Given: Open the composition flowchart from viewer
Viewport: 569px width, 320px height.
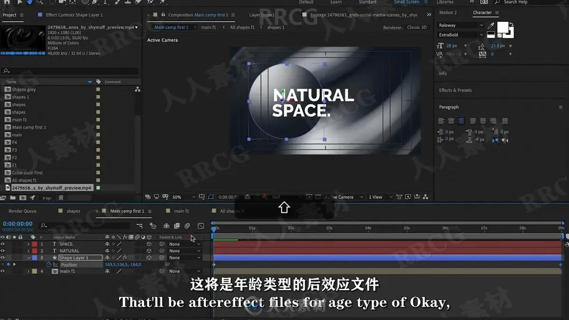Looking at the screenshot, I should point(426,197).
